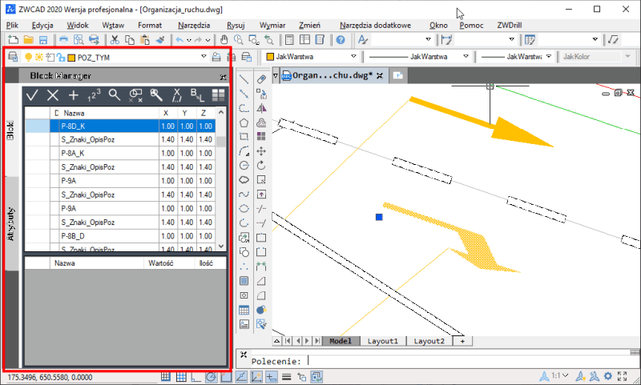Open the JakKolor plot style dropdown

pos(628,56)
